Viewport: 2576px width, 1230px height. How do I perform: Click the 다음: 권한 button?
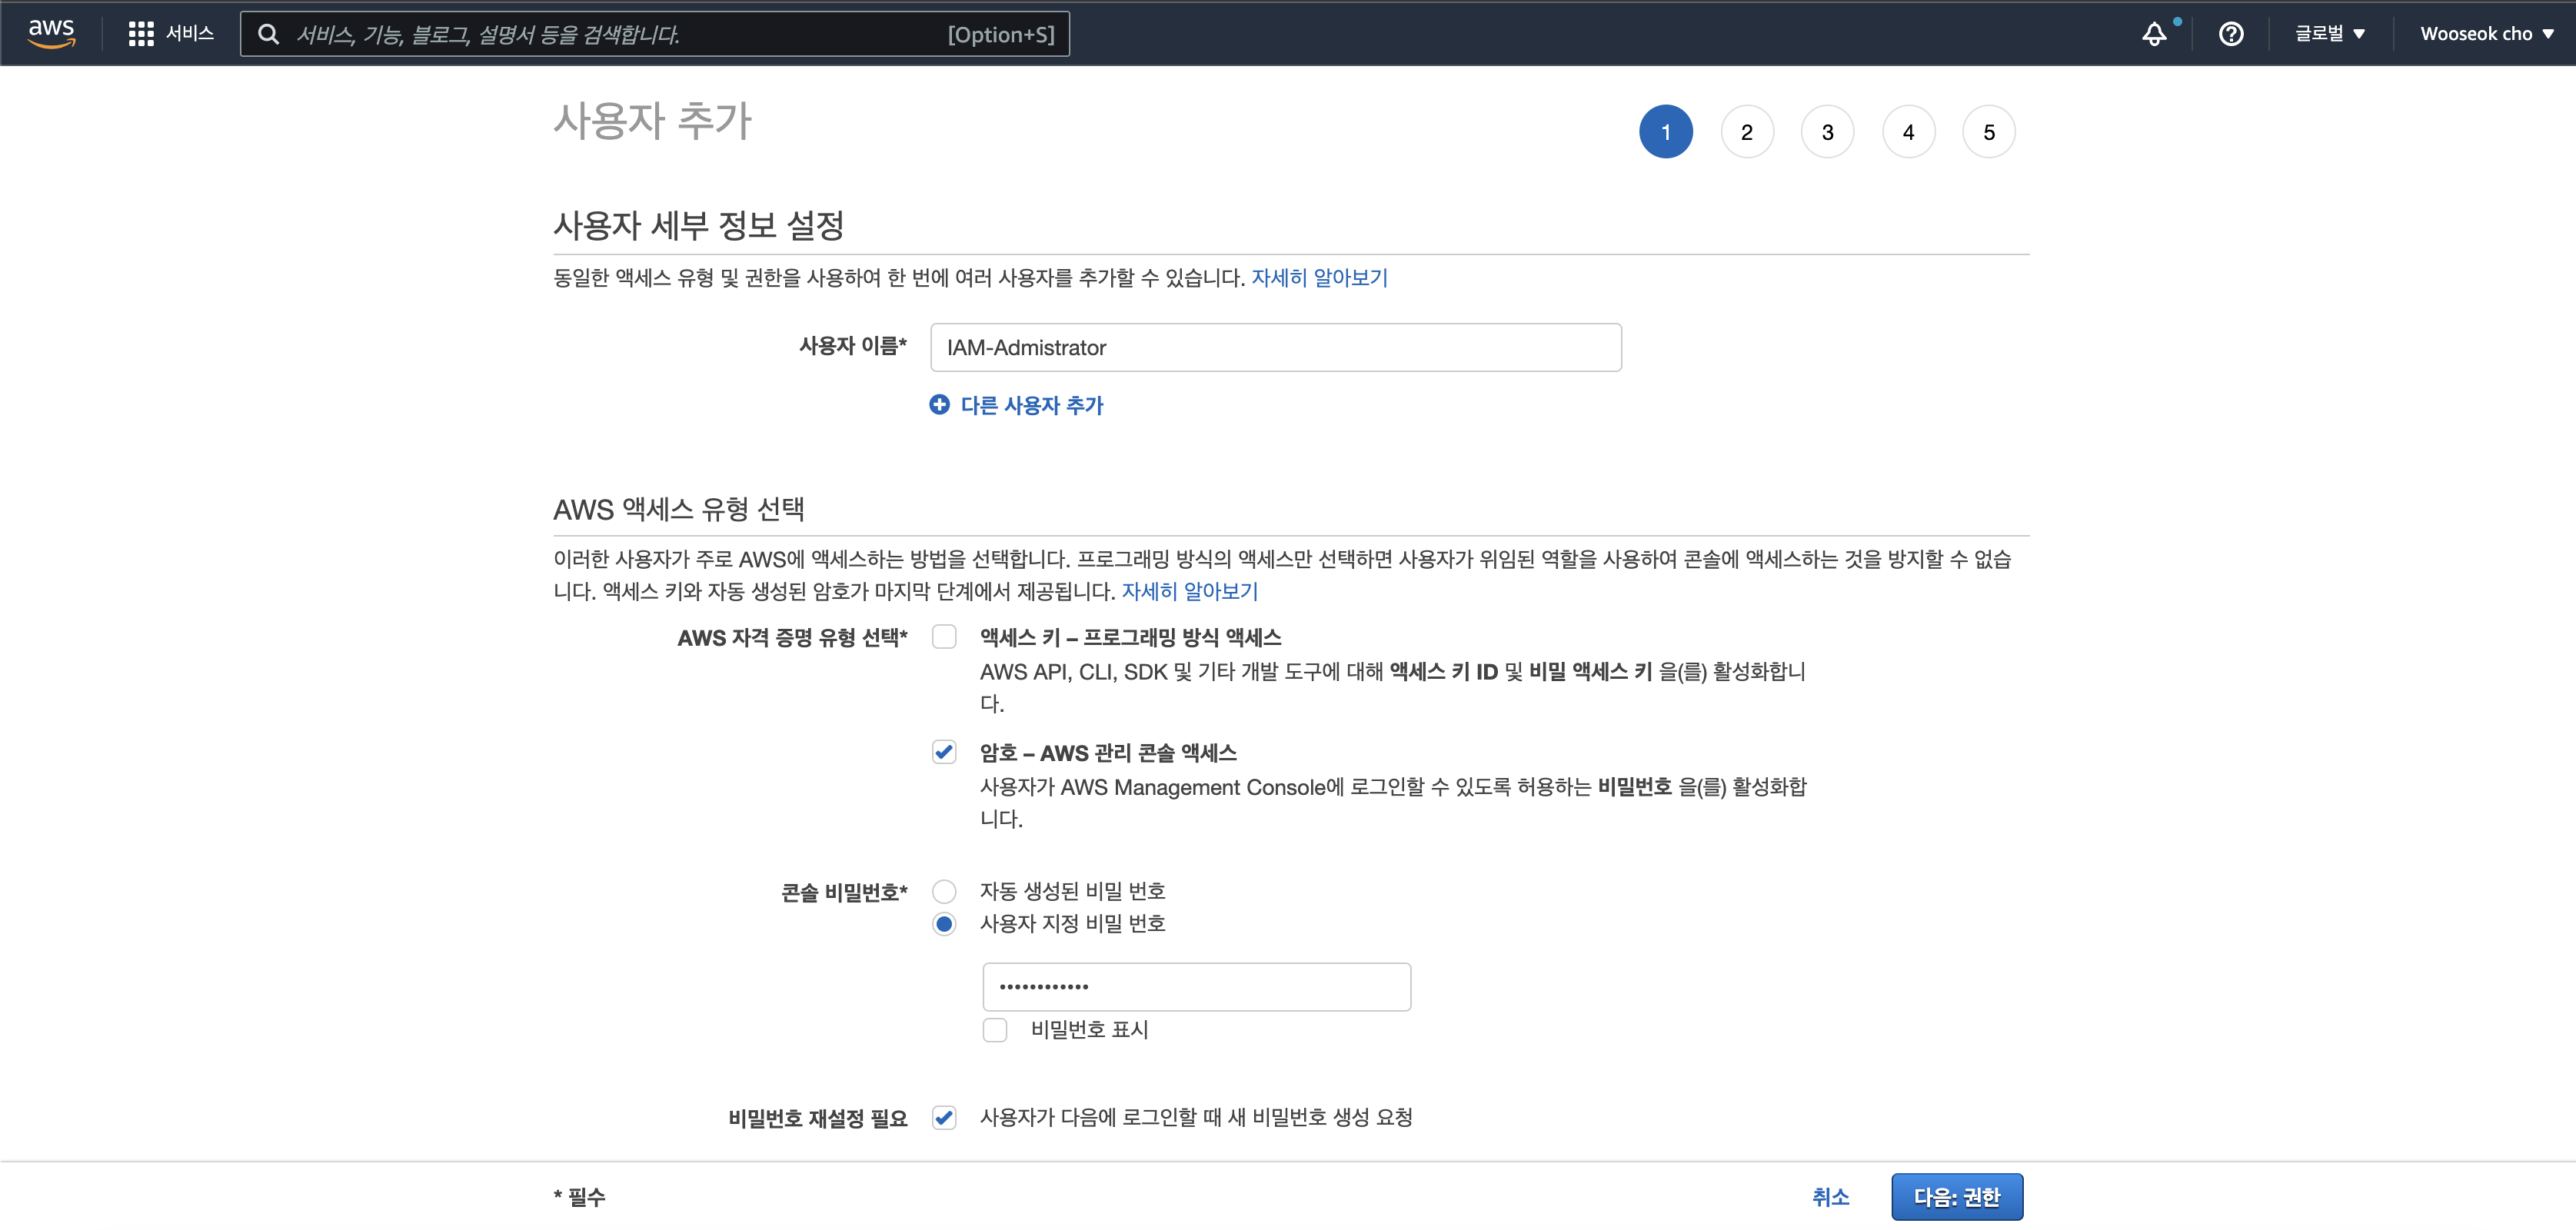point(1956,1196)
